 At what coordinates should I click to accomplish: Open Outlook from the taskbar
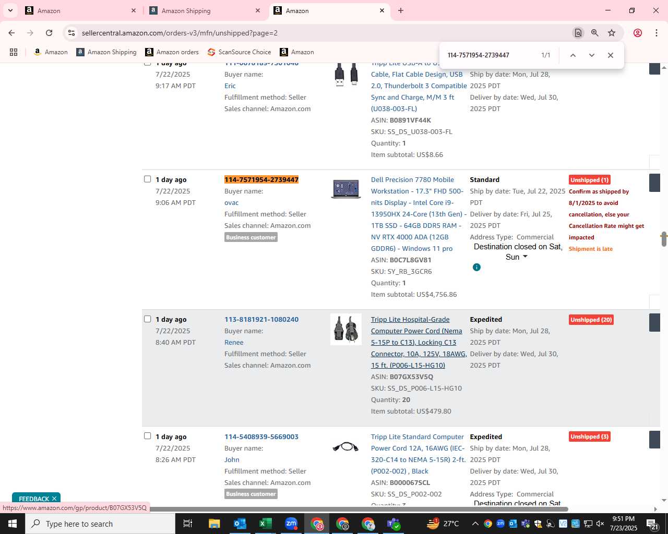(240, 524)
